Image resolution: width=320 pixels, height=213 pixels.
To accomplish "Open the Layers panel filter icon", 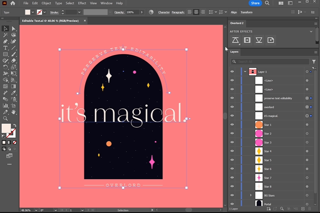I will pos(314,62).
